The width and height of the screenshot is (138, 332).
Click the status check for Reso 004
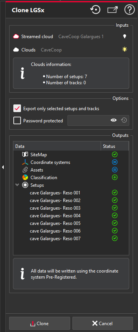(115, 215)
